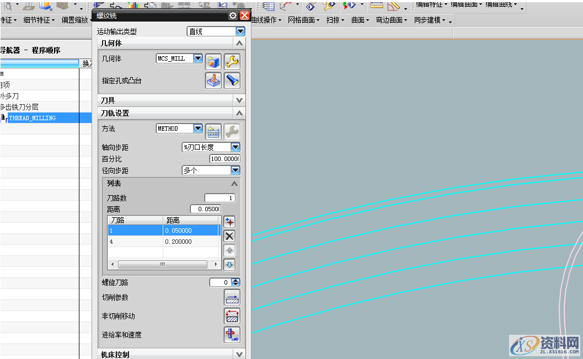This screenshot has height=359, width=583.
Task: Expand the 机床控制 section
Action: tap(239, 354)
